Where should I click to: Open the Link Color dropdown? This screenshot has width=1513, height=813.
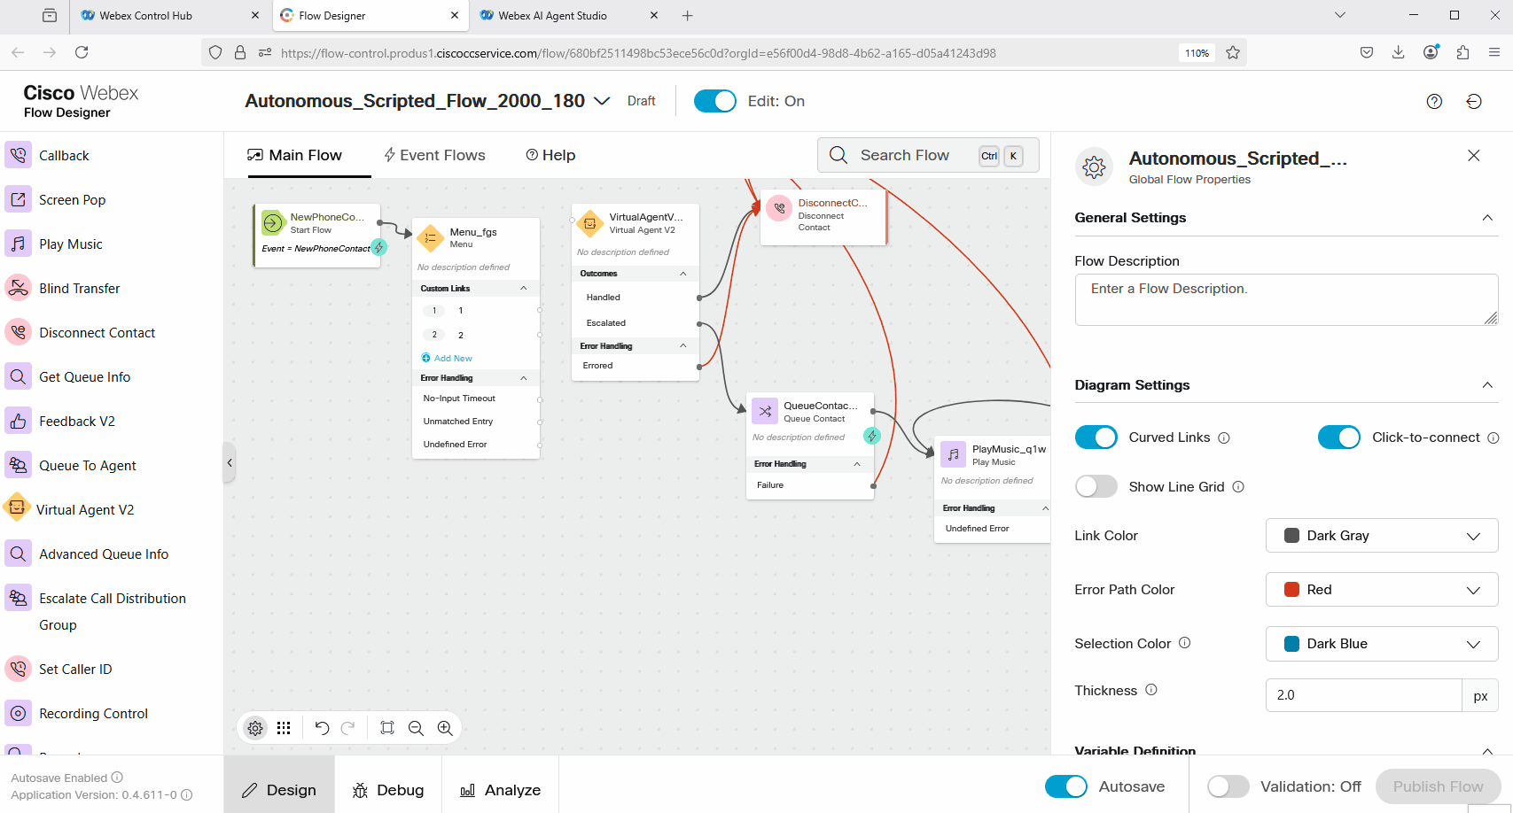[1381, 536]
